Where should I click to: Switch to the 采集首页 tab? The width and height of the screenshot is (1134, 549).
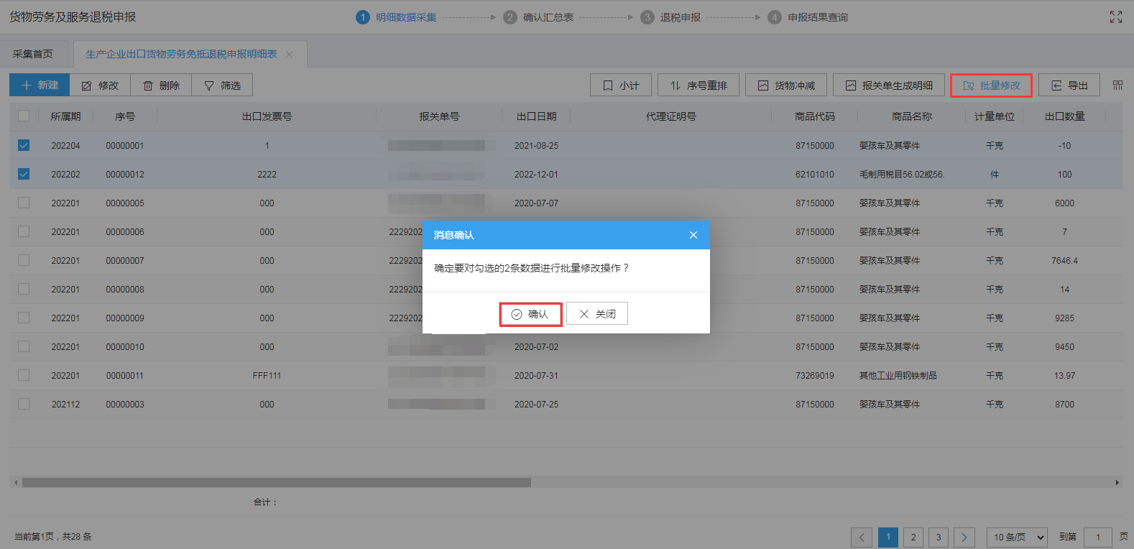33,54
